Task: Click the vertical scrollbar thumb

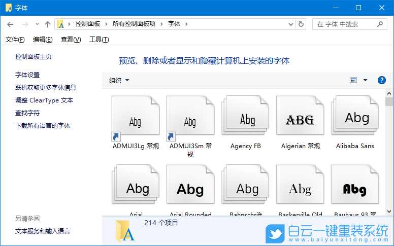Action: click(x=389, y=101)
